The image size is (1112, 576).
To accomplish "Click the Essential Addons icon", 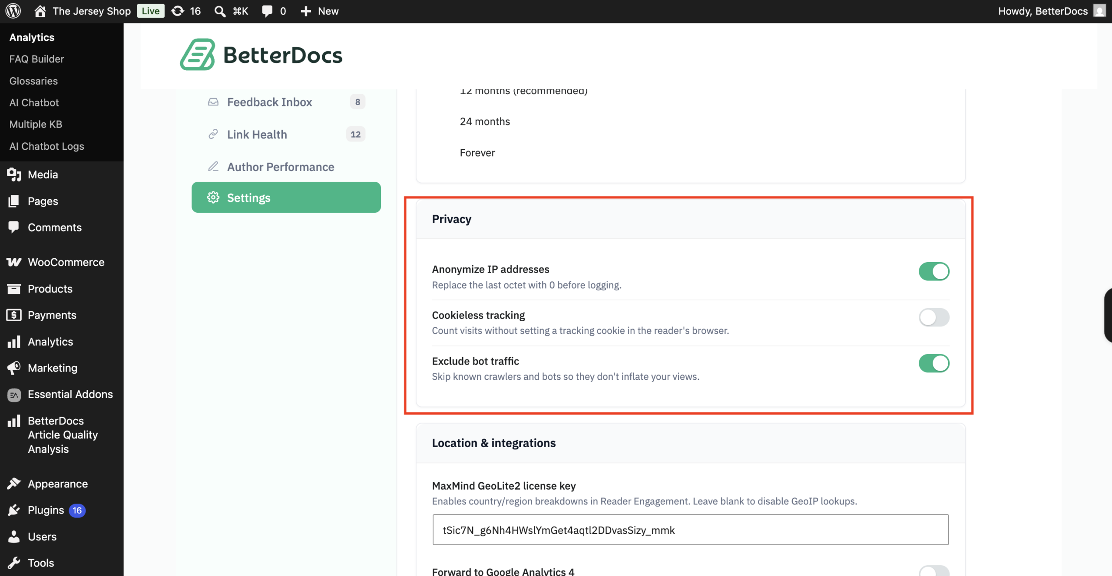I will pos(14,395).
